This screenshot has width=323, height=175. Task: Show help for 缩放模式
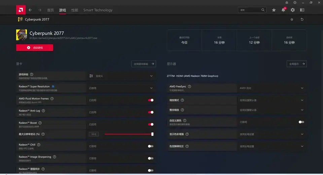182,100
